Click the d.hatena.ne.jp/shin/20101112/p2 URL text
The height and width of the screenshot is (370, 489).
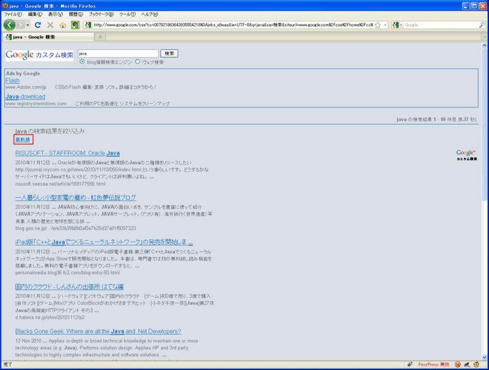click(50, 317)
